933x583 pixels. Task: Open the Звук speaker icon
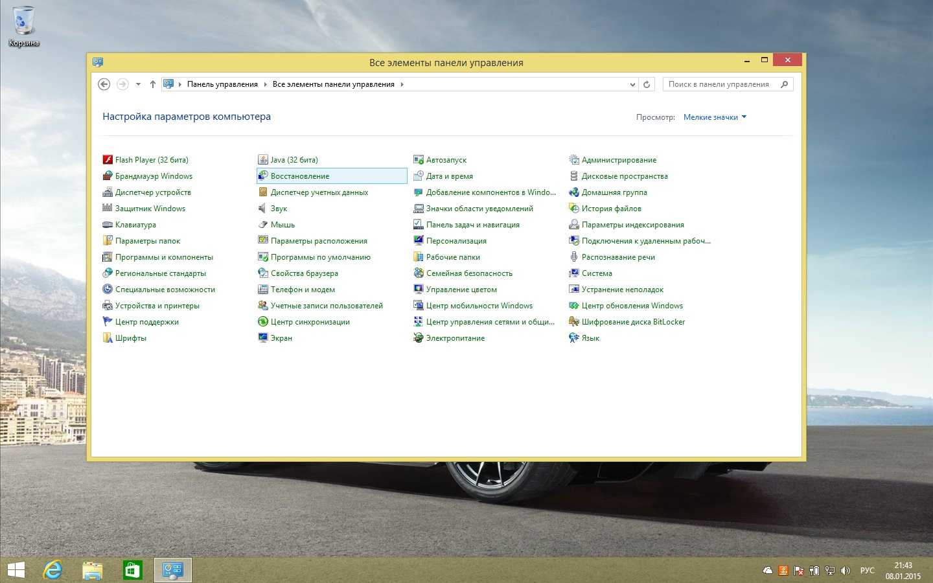point(263,209)
